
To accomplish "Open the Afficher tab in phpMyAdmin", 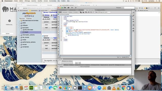I will [46, 15].
